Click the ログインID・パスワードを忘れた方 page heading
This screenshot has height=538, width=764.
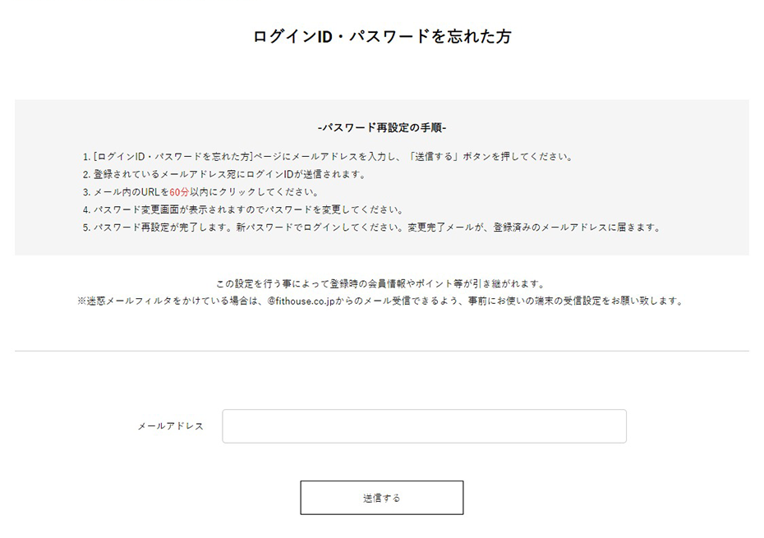382,36
